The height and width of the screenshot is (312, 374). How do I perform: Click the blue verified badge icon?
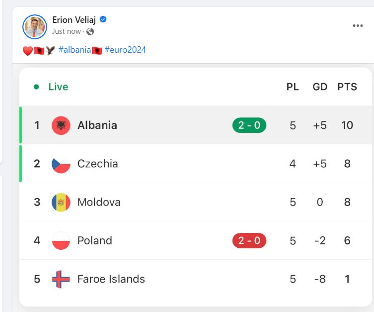point(104,19)
